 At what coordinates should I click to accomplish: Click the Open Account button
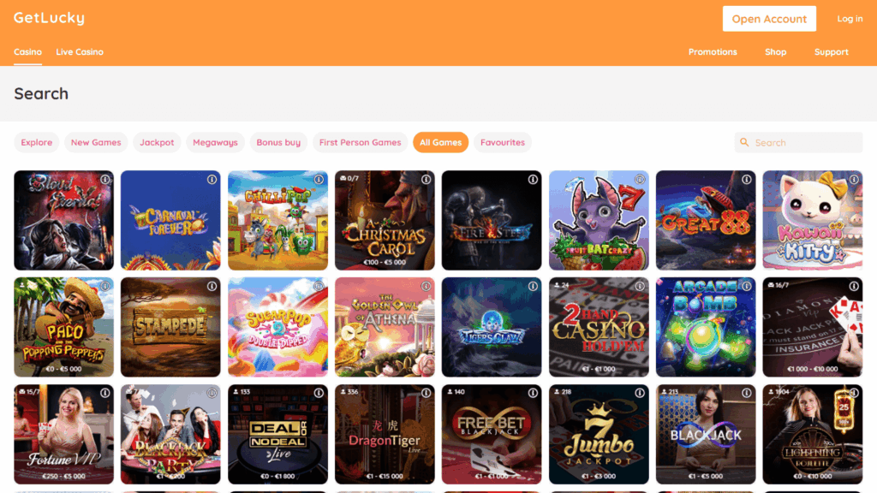click(x=769, y=19)
